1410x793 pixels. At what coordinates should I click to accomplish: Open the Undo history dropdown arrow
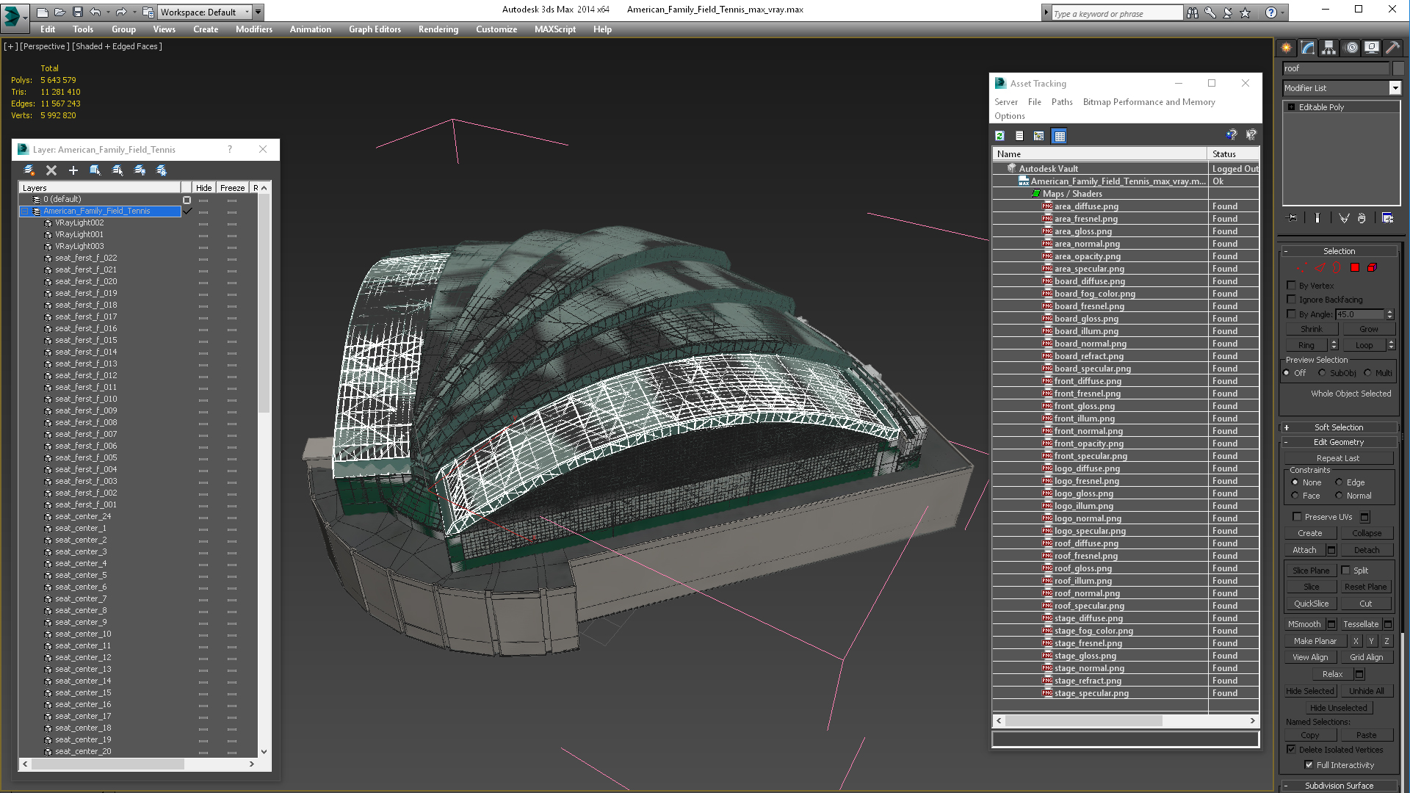click(x=107, y=12)
